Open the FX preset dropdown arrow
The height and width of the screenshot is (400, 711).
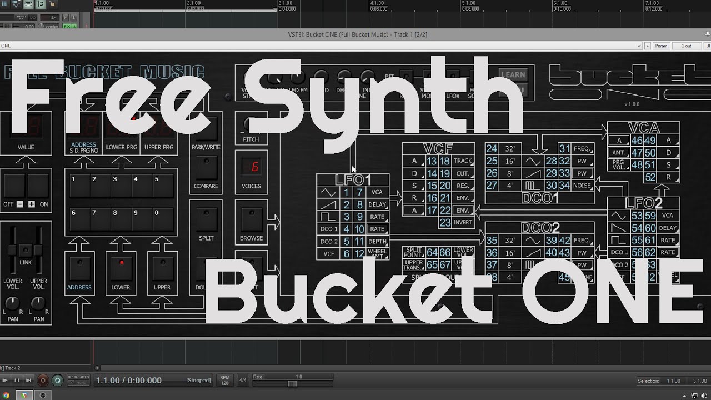[639, 46]
